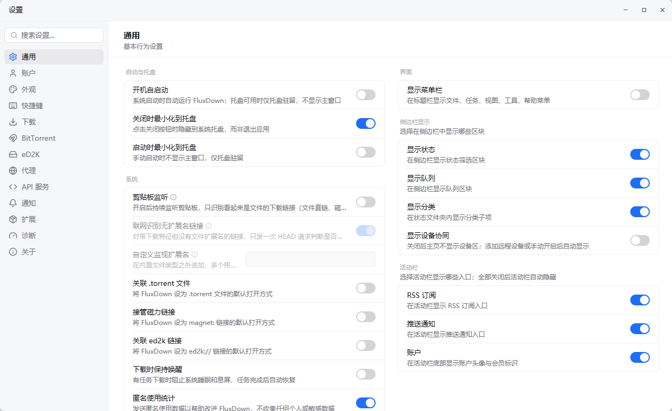The image size is (672, 411).
Task: Open eD2K settings page
Action: [54, 154]
